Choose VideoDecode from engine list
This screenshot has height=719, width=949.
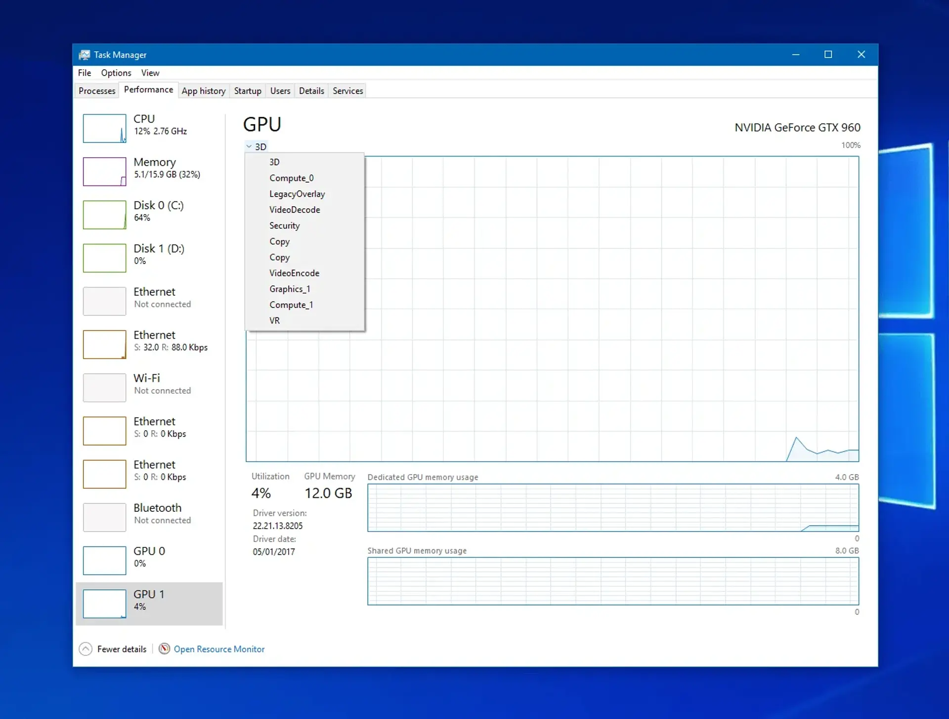click(x=305, y=209)
